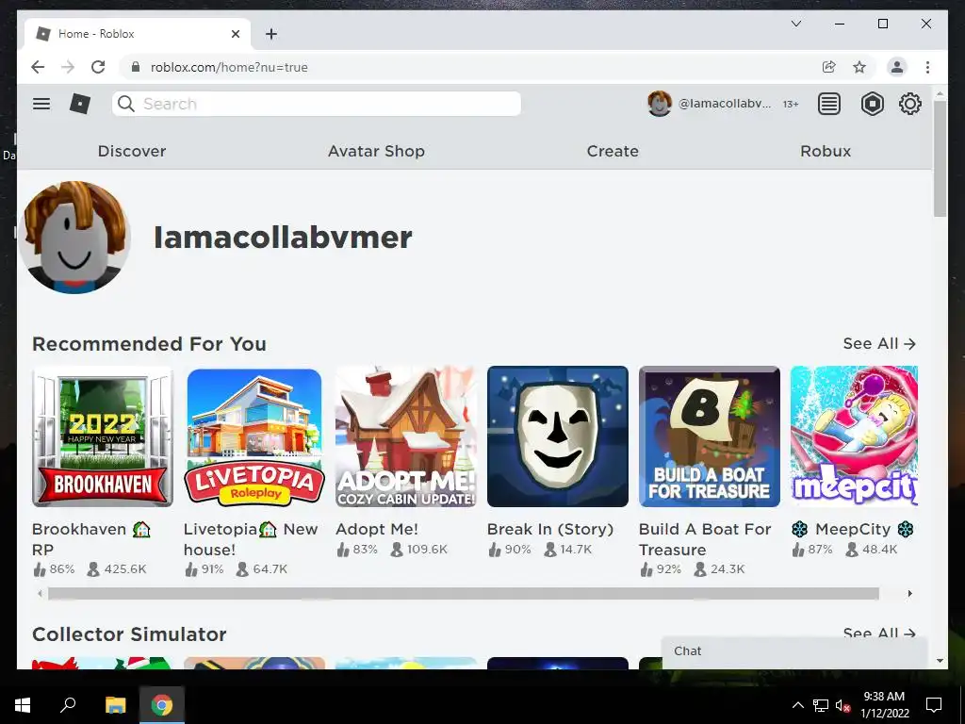The height and width of the screenshot is (724, 965).
Task: Open tab search chevron in title bar
Action: click(795, 24)
